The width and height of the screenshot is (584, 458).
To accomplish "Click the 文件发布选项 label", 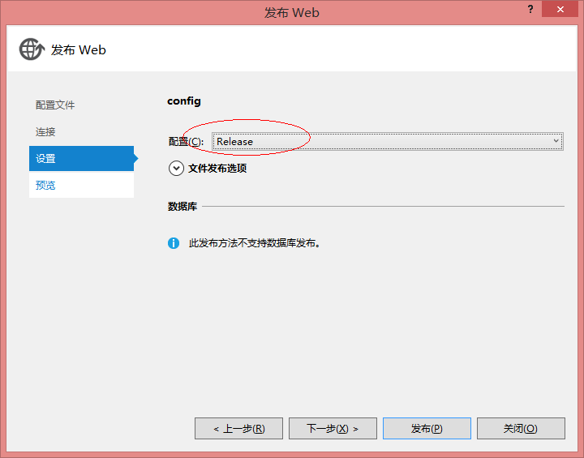I will [217, 169].
